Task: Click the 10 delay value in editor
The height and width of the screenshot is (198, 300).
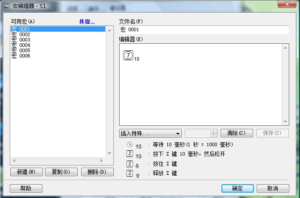Action: point(137,59)
